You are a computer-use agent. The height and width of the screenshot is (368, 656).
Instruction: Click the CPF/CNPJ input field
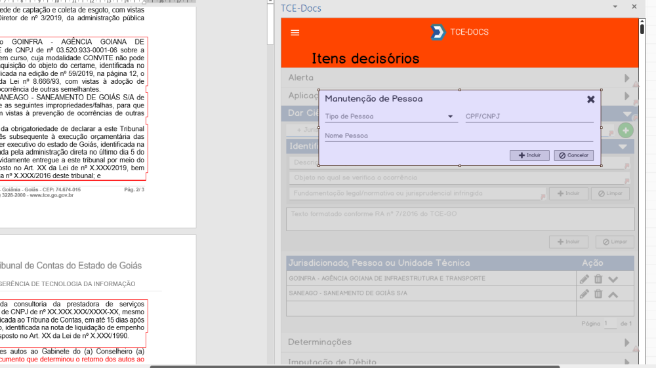(x=529, y=117)
